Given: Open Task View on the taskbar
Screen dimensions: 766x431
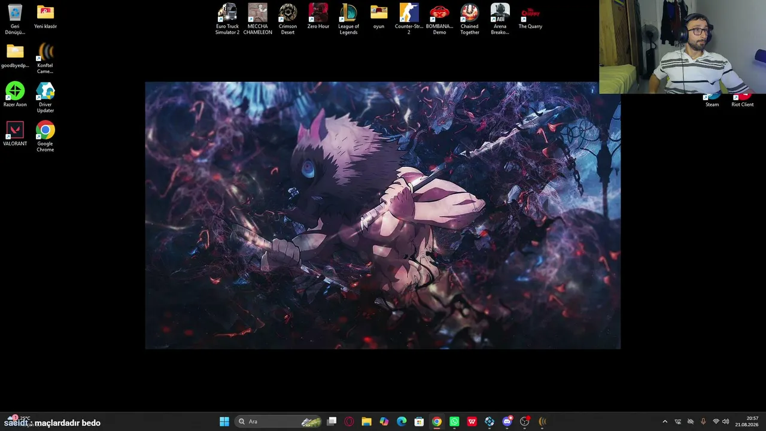Looking at the screenshot, I should (x=332, y=421).
